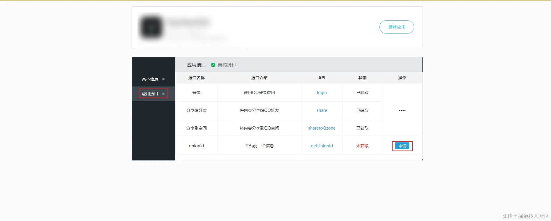Click the 删除应用 button
551x221 pixels.
[x=397, y=27]
